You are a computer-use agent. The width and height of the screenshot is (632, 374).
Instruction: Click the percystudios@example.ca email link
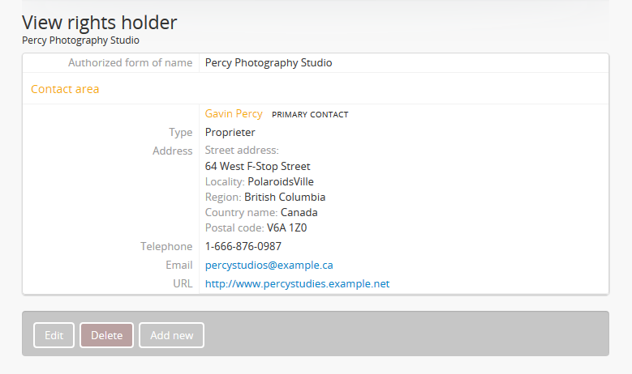269,265
